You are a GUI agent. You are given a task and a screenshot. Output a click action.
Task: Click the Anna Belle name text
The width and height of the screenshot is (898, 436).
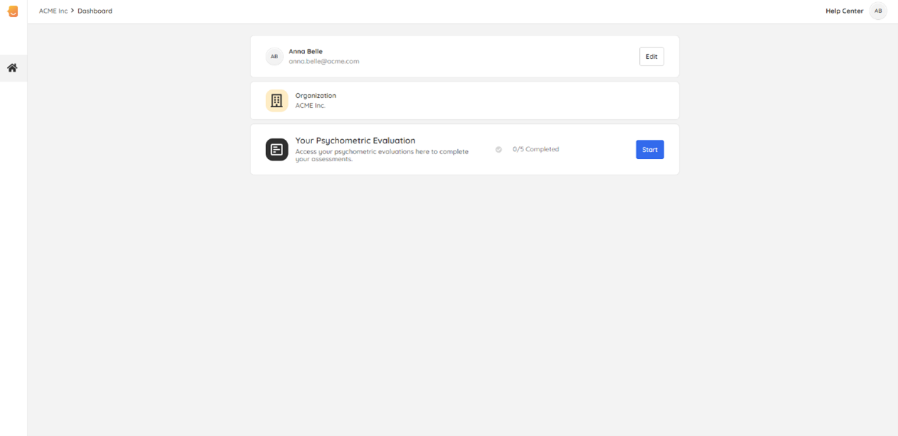click(x=306, y=52)
